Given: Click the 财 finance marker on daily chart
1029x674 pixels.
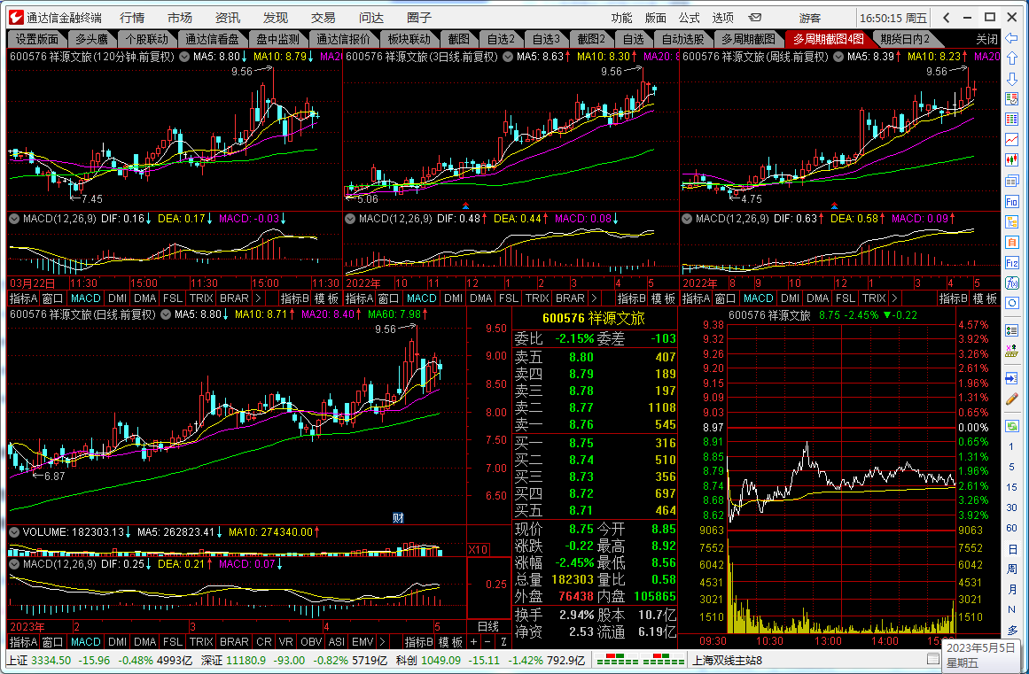Looking at the screenshot, I should click(x=398, y=518).
